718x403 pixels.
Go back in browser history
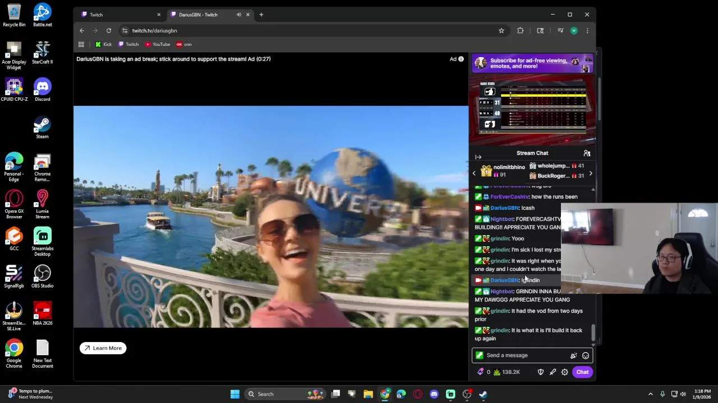tap(82, 31)
